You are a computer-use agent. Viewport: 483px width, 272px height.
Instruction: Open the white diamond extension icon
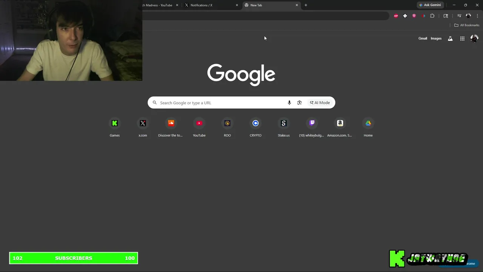(x=405, y=16)
